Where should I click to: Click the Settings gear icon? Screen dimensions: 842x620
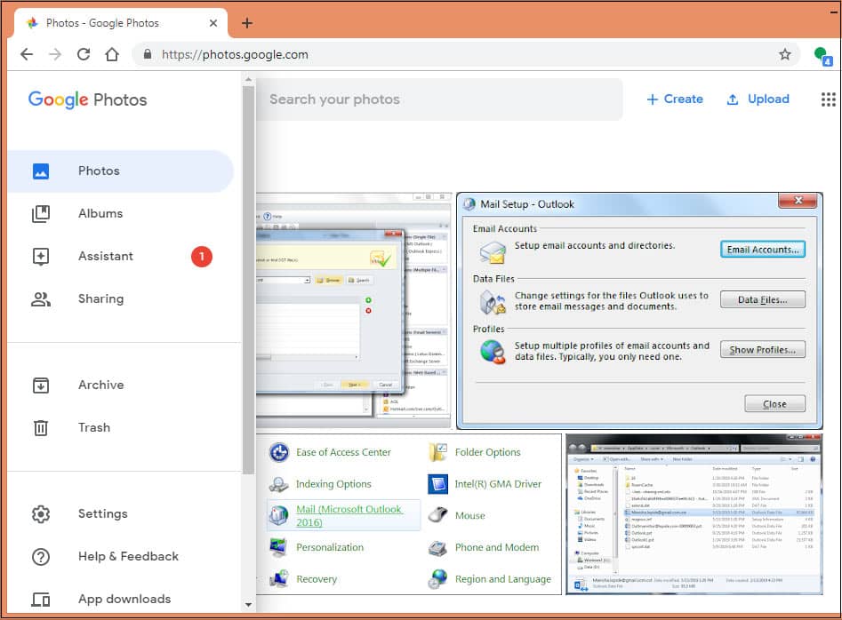pyautogui.click(x=41, y=513)
